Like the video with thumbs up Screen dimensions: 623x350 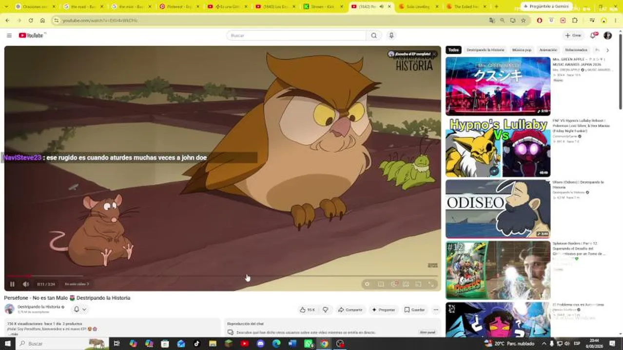[x=307, y=310]
